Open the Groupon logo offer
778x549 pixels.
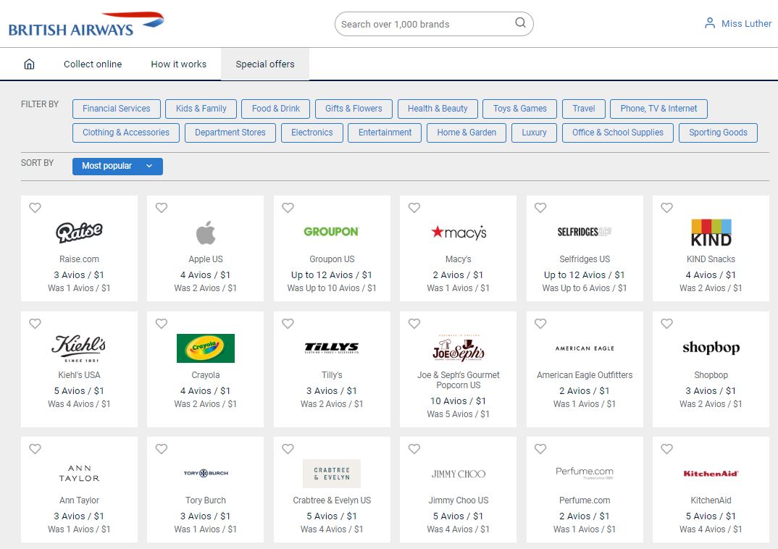[x=332, y=232]
